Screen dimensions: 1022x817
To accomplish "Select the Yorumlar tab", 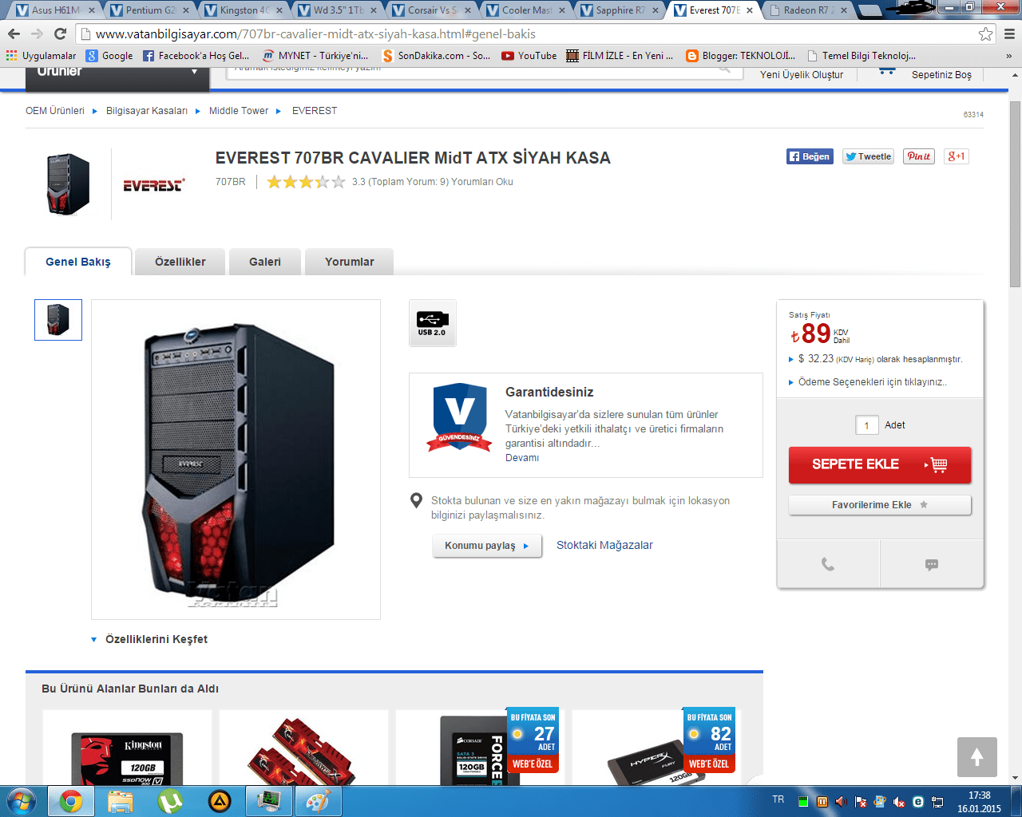I will tap(350, 262).
